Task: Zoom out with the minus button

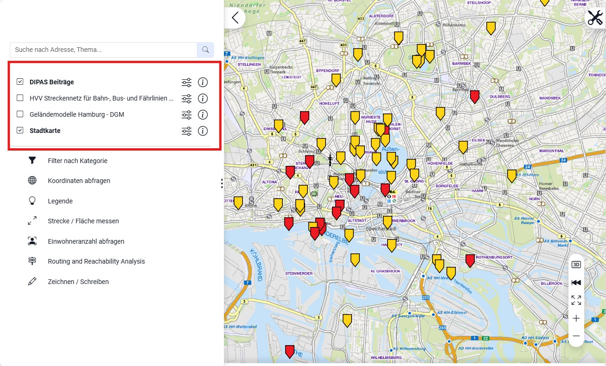Action: 576,336
